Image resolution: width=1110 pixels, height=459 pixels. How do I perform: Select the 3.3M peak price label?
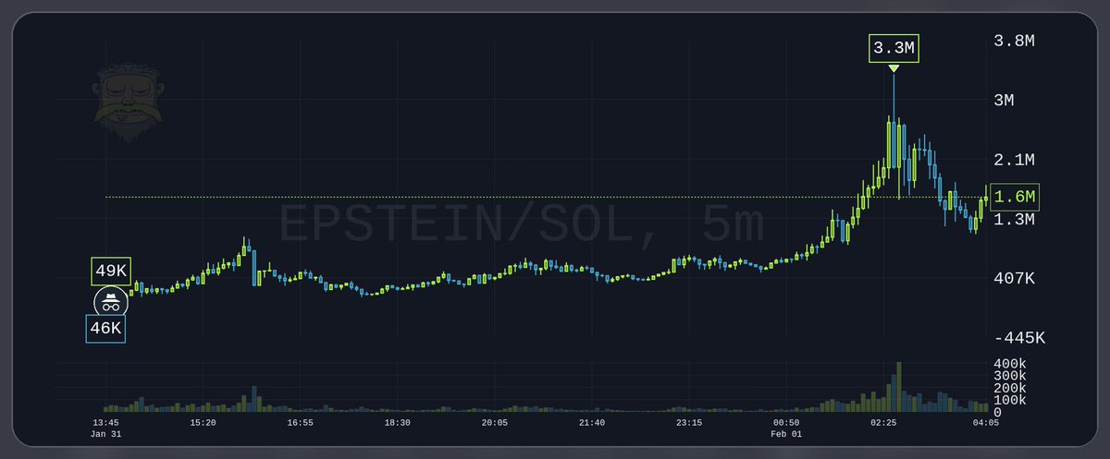point(894,48)
